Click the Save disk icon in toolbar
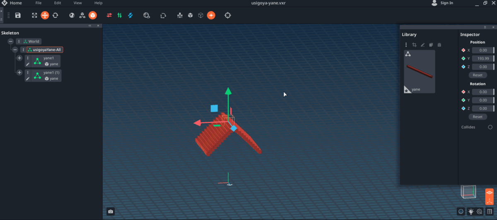Screen dimensions: 497x220 click(18, 15)
